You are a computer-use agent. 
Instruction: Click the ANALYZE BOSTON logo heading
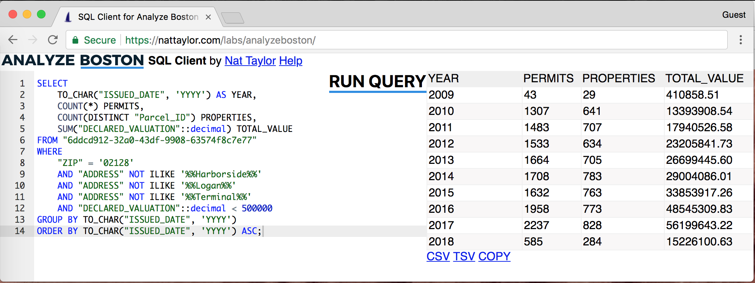pyautogui.click(x=73, y=61)
